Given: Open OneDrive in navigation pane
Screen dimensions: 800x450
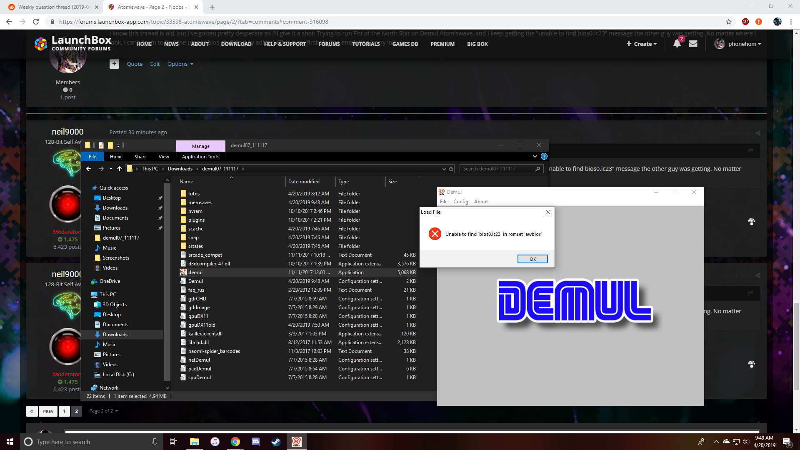Looking at the screenshot, I should click(110, 281).
